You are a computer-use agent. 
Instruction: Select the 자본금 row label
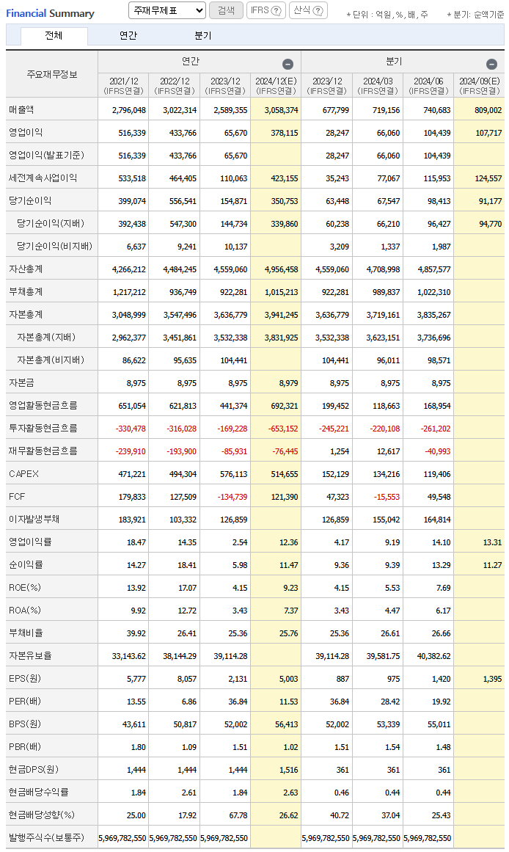pos(21,382)
